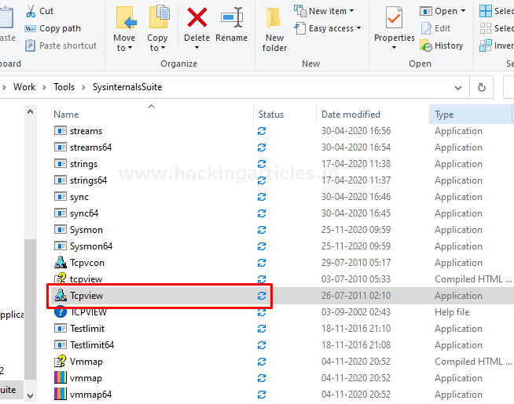Image resolution: width=514 pixels, height=404 pixels.
Task: Click the Paste shortcut icon
Action: (x=30, y=45)
